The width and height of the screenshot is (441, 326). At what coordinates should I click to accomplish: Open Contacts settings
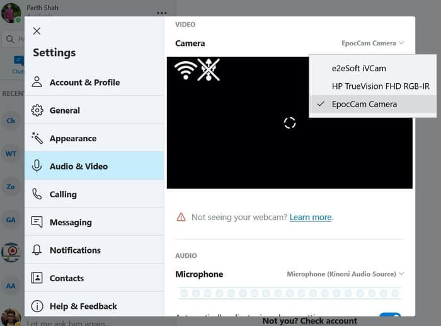point(94,278)
